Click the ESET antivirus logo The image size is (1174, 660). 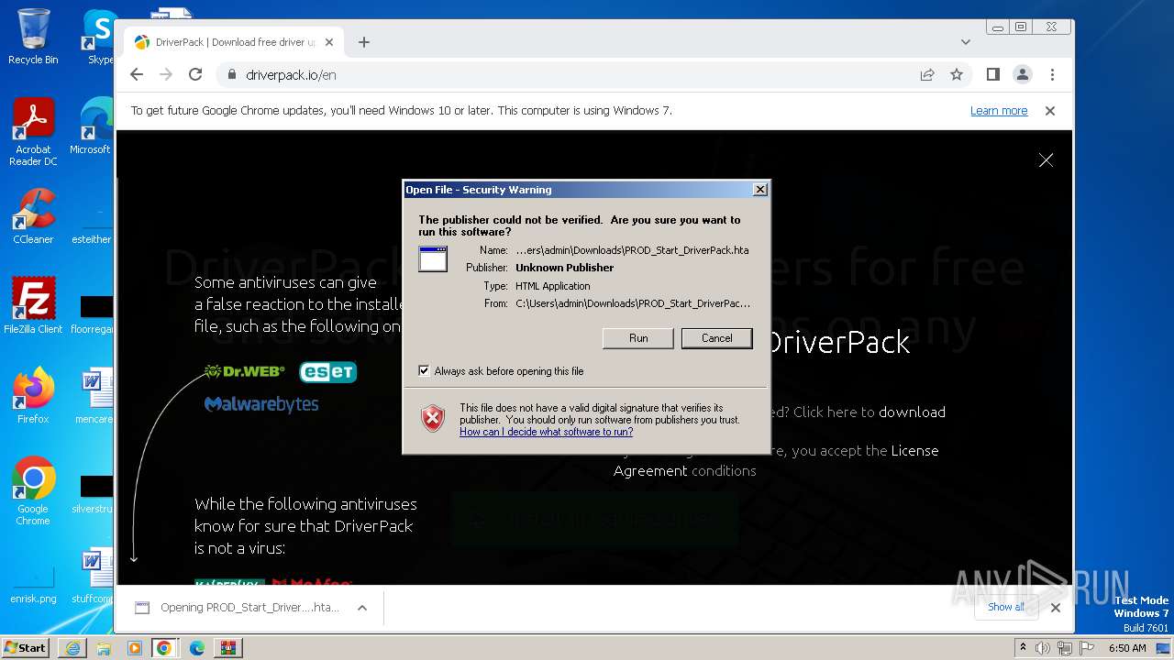pyautogui.click(x=327, y=371)
